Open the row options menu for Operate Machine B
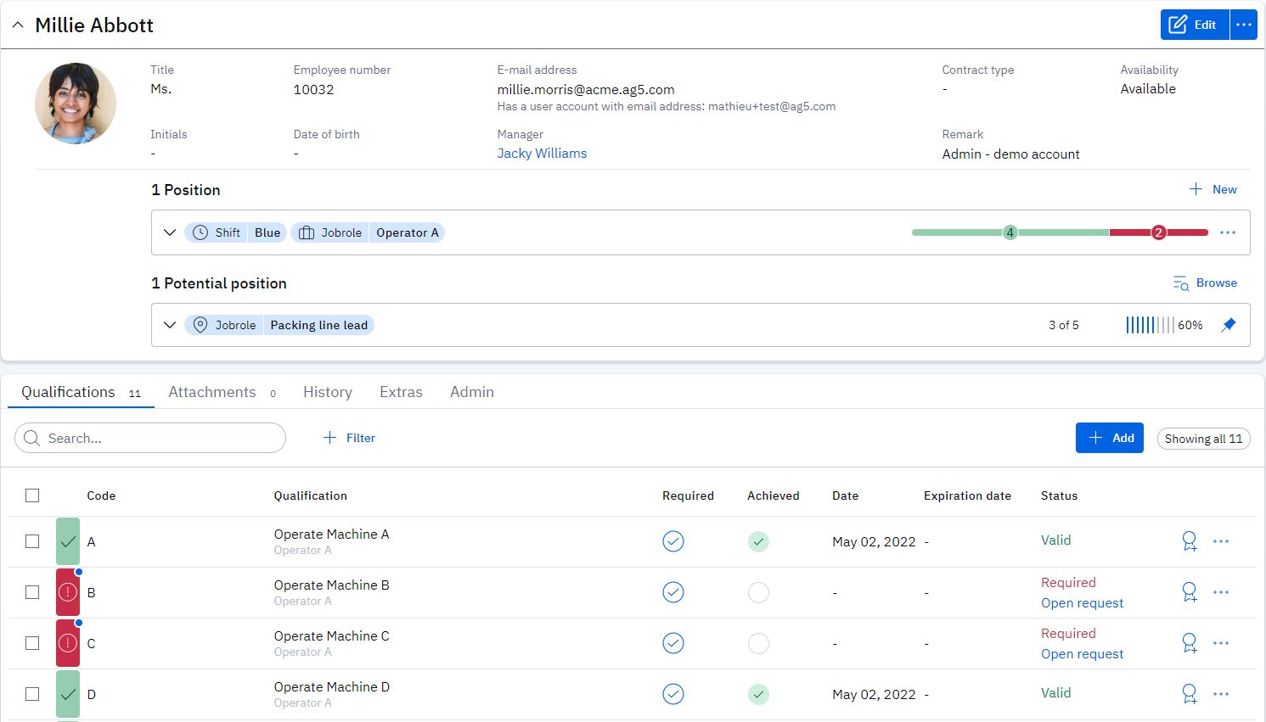Viewport: 1266px width, 722px height. (x=1221, y=592)
